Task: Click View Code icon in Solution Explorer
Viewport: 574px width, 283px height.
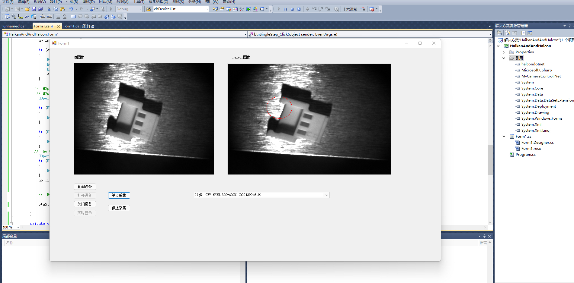Action: 523,33
